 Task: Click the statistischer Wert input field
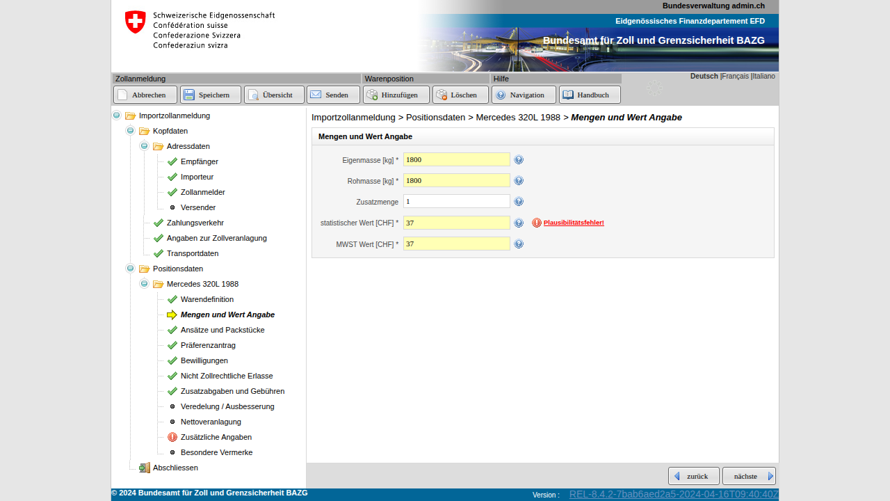456,223
